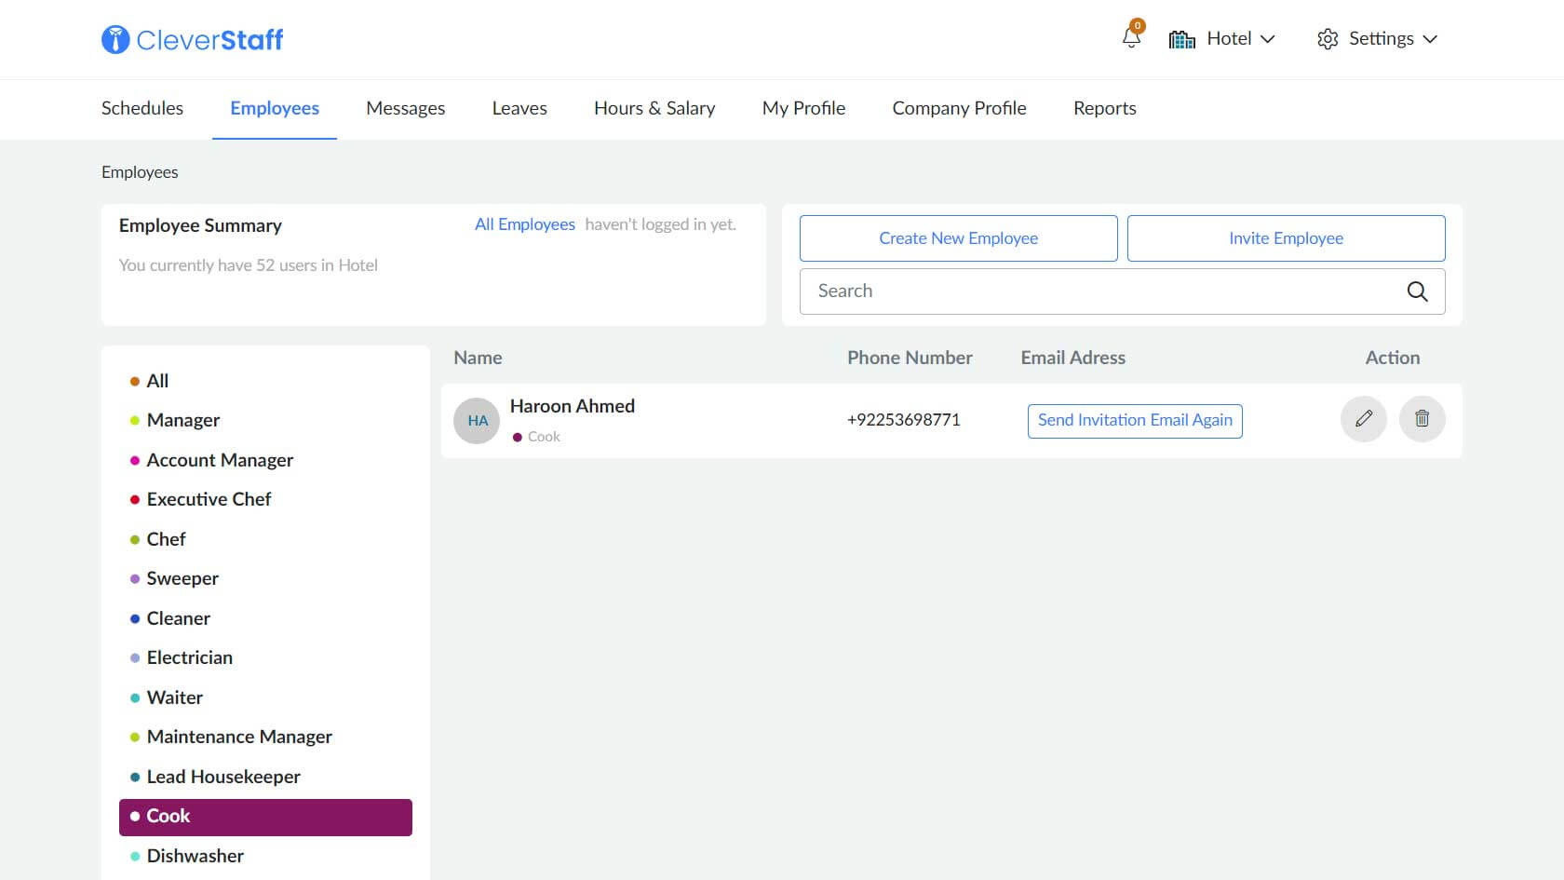Viewport: 1564px width, 880px height.
Task: Click the pencil edit icon for Haroon Ahmed
Action: click(x=1363, y=419)
